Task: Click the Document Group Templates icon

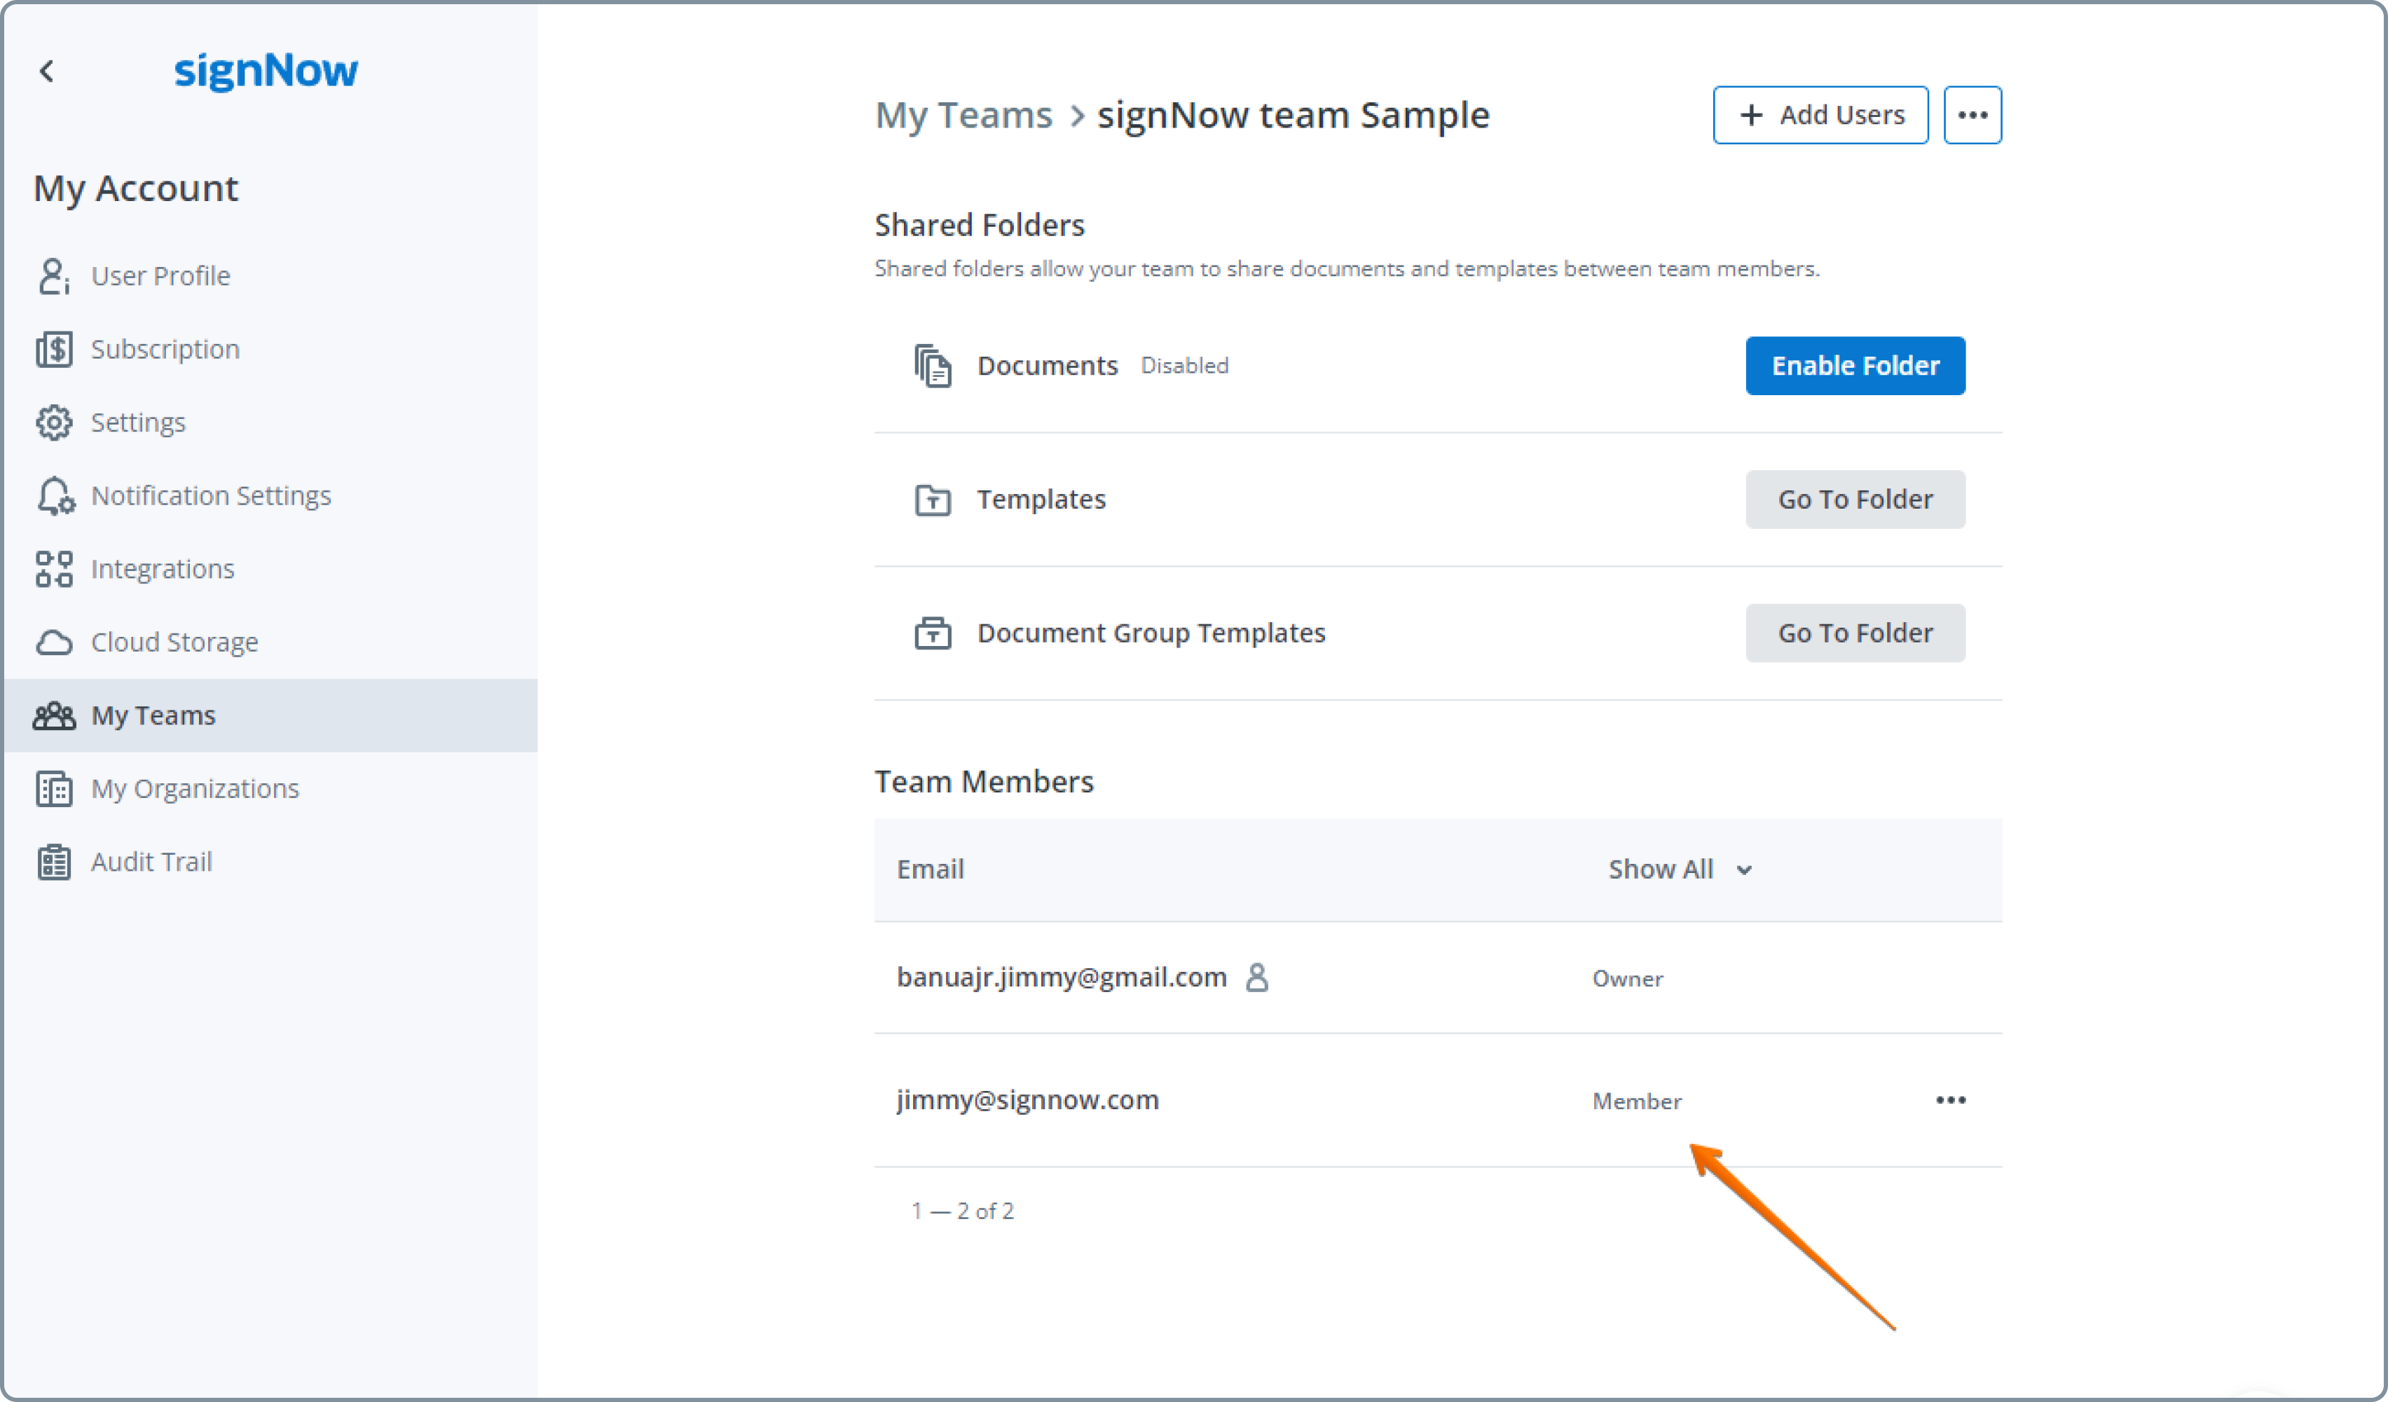Action: point(933,633)
